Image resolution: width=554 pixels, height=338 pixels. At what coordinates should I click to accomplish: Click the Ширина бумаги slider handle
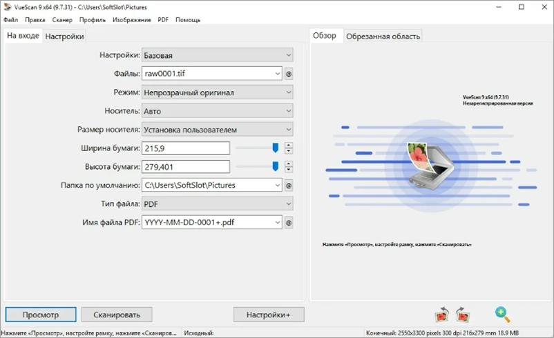tap(275, 148)
